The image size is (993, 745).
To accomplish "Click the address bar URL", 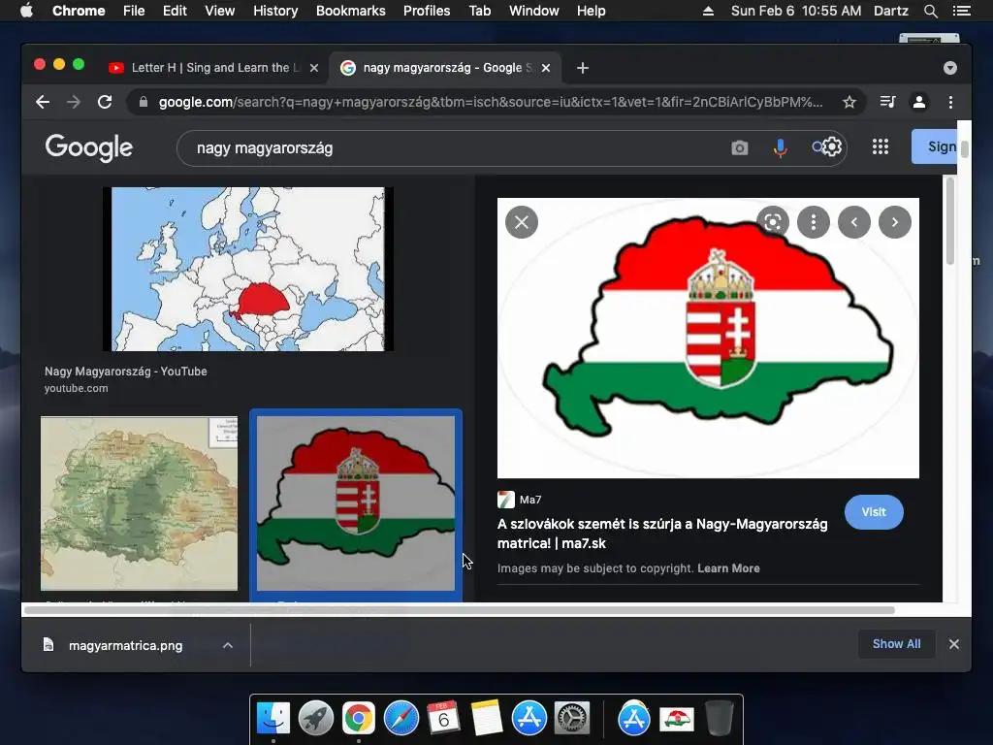I will click(x=491, y=102).
